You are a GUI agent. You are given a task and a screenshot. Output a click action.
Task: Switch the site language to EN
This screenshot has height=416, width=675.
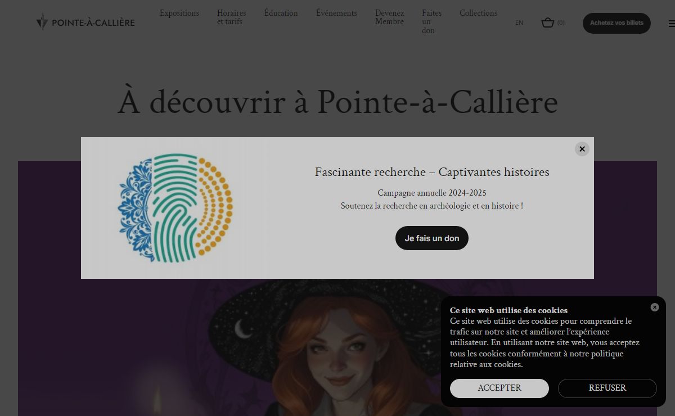(x=519, y=23)
